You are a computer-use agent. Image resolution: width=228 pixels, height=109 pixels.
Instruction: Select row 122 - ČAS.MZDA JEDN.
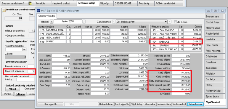(x=92, y=30)
